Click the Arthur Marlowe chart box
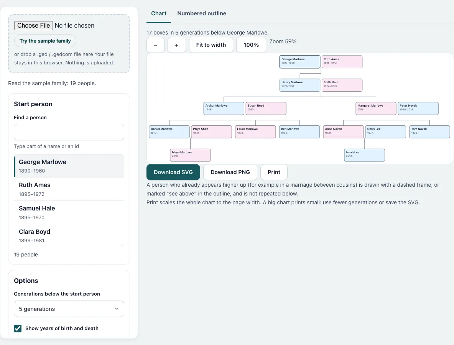454x345 pixels. (224, 108)
